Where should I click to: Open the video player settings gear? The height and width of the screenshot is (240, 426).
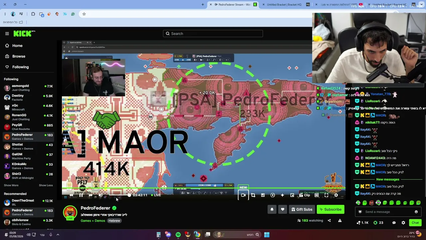pos(336,195)
